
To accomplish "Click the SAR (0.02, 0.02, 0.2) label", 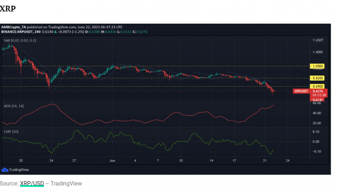I will coord(20,40).
